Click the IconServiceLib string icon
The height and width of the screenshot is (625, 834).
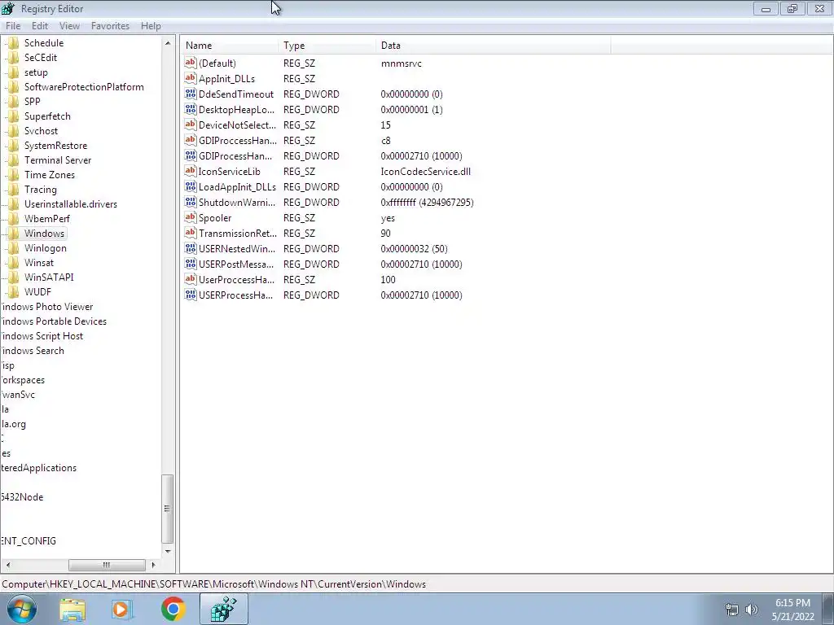pyautogui.click(x=191, y=171)
